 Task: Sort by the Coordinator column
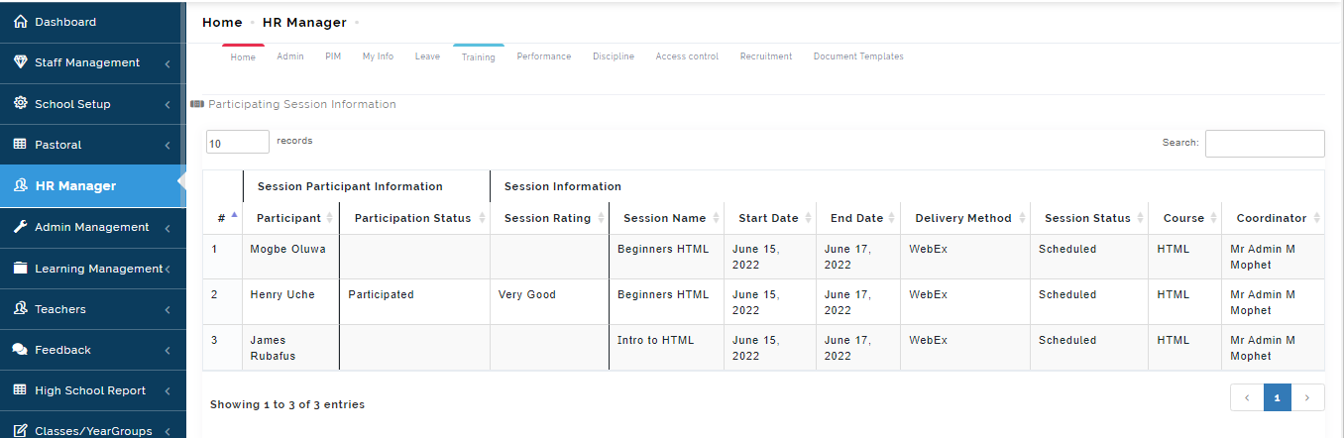pos(1273,218)
